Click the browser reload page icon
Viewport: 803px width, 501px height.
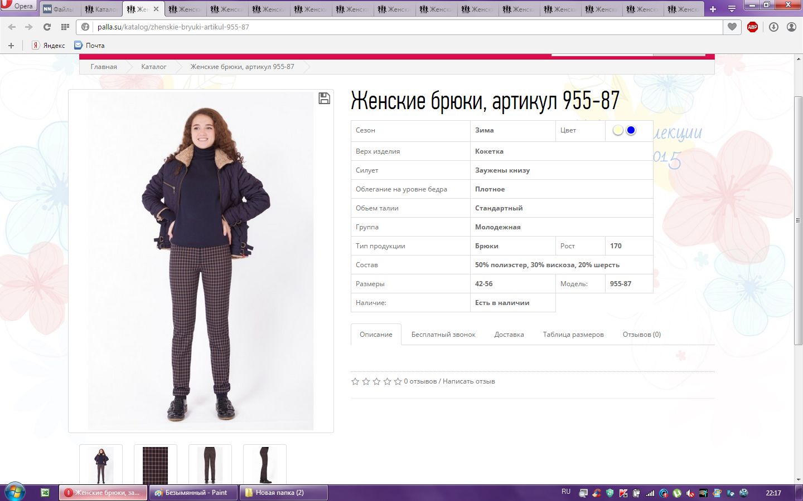(47, 27)
